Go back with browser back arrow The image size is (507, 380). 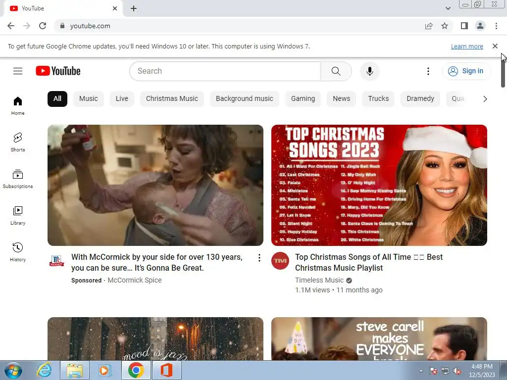click(x=11, y=26)
